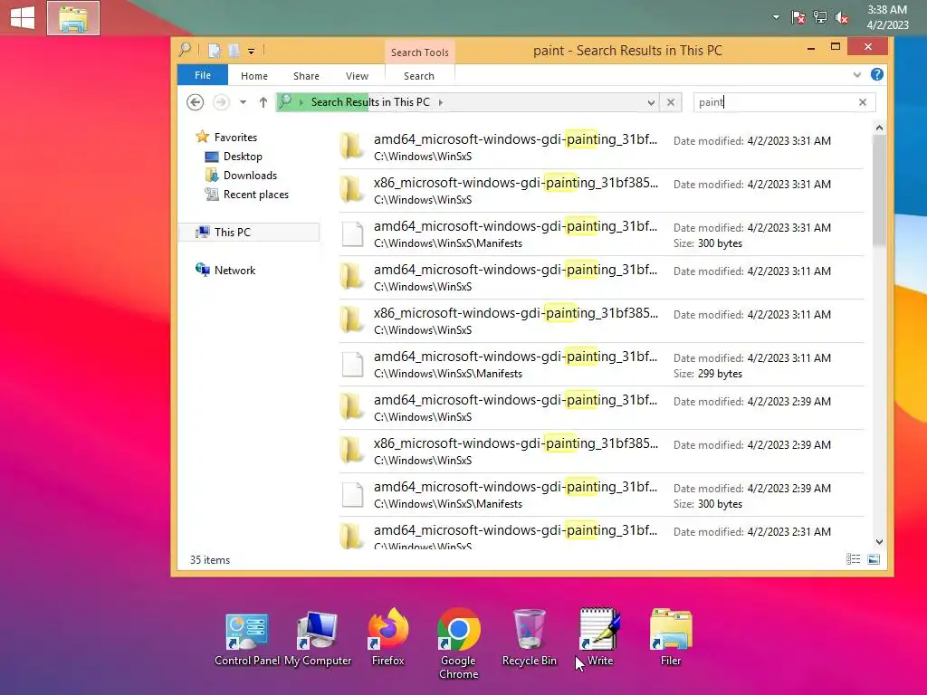Select amd64 gdi-painting WinSxS folder modified 2:39 AM

pyautogui.click(x=601, y=408)
